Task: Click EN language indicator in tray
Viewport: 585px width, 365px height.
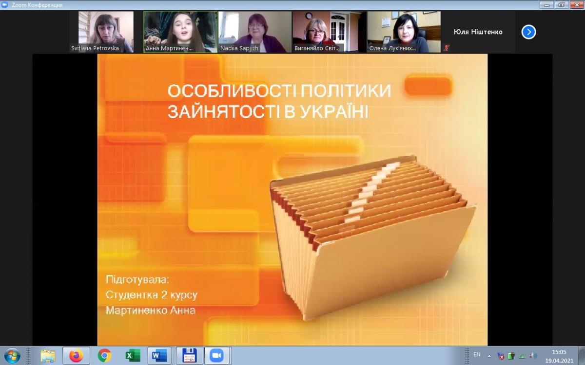Action: pyautogui.click(x=477, y=354)
